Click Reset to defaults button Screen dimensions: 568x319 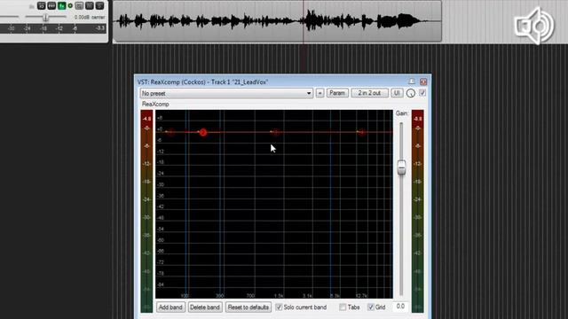tap(248, 307)
